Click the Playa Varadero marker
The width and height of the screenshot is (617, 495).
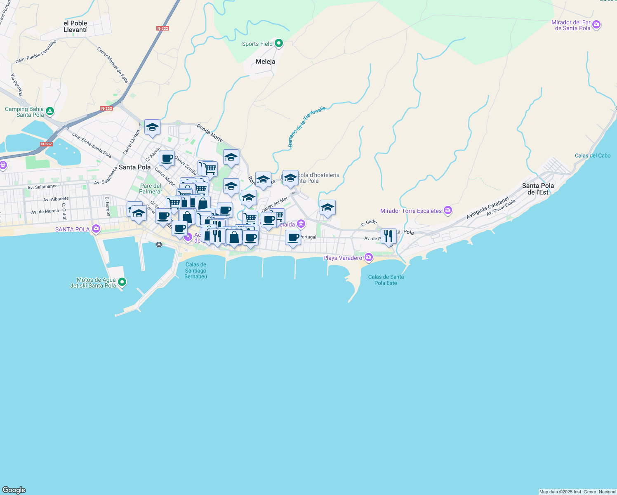tap(368, 257)
